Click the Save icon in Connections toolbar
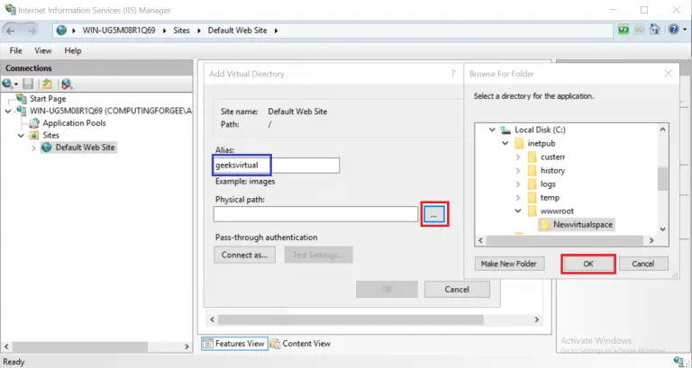692x368 pixels. coord(29,84)
